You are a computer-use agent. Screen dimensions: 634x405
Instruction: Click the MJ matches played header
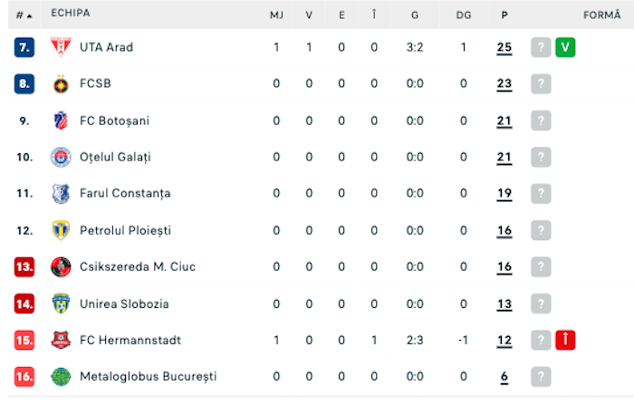276,14
